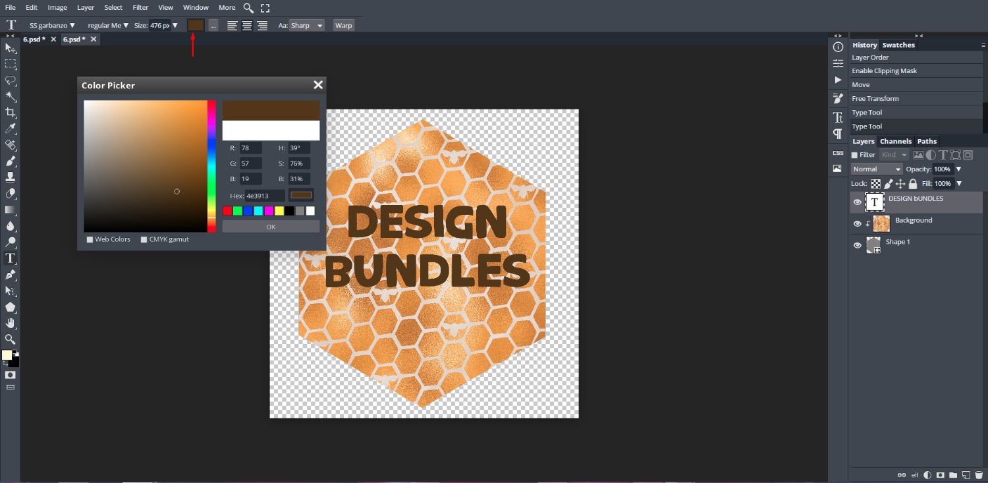This screenshot has width=988, height=483.
Task: Delete layer with the trash icon
Action: 979,474
